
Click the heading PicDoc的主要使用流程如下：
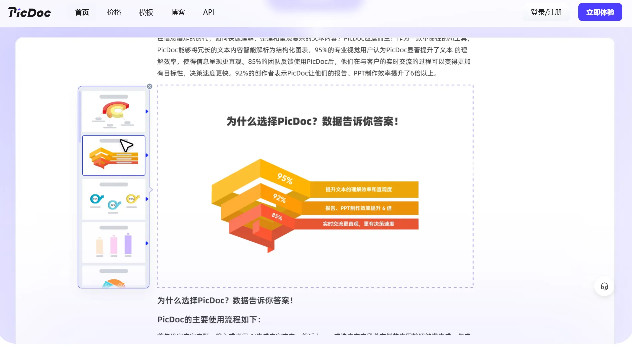click(x=209, y=320)
